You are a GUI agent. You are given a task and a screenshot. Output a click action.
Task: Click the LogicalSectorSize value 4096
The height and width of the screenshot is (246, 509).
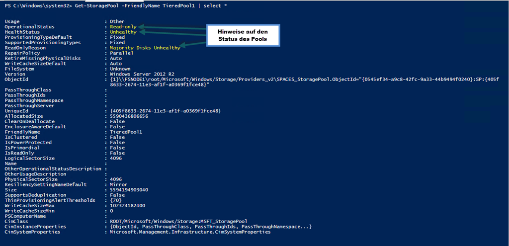pos(116,159)
